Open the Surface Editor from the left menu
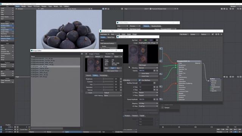 click(7, 26)
